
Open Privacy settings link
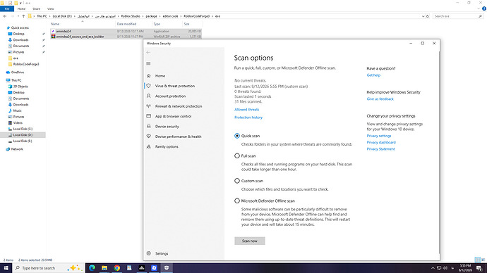(379, 136)
